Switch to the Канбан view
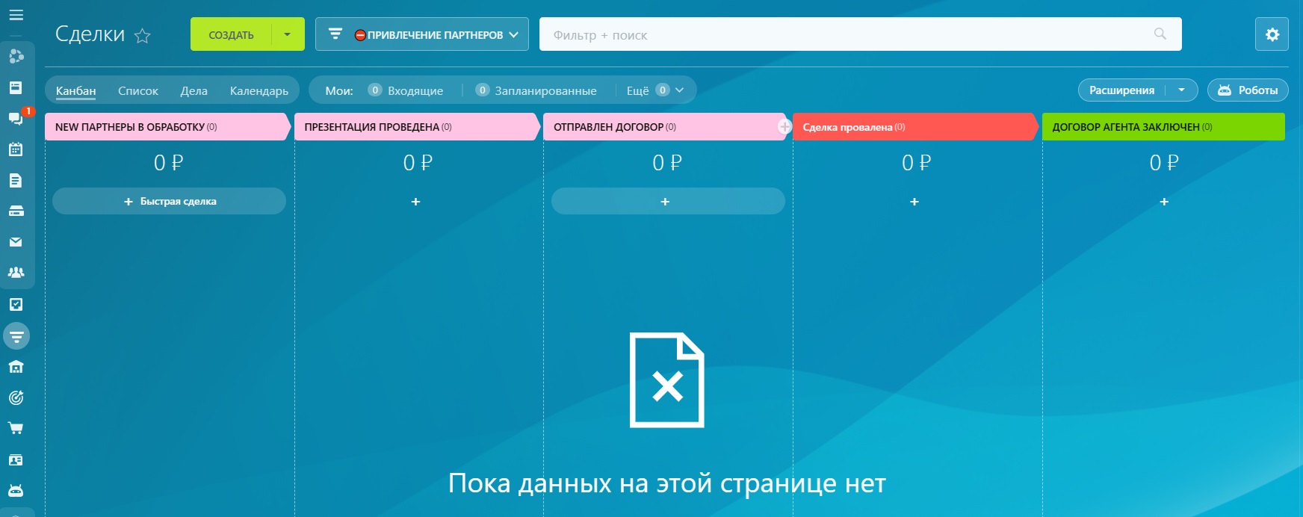This screenshot has width=1303, height=517. tap(75, 90)
